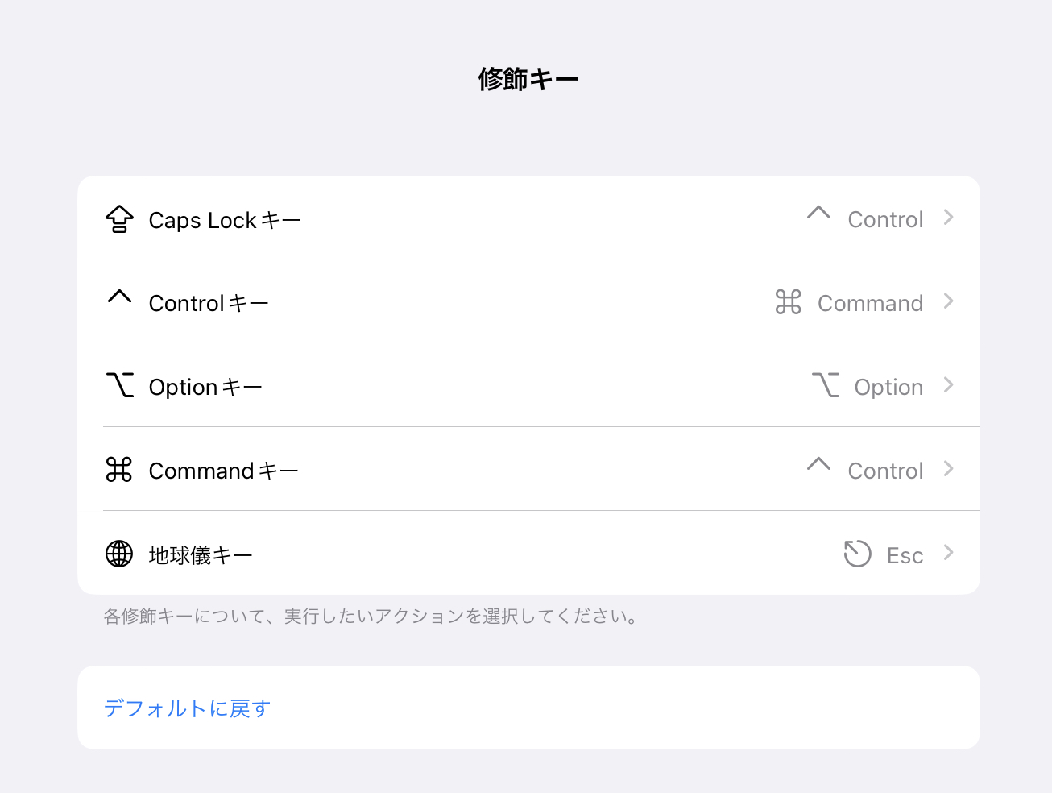Select the Caps Lockキー row label
This screenshot has width=1052, height=793.
tap(225, 220)
